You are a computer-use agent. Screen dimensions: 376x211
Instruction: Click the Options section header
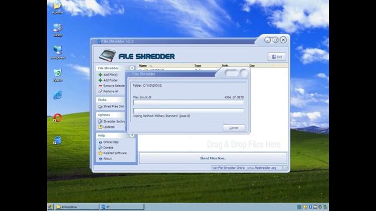coord(104,115)
